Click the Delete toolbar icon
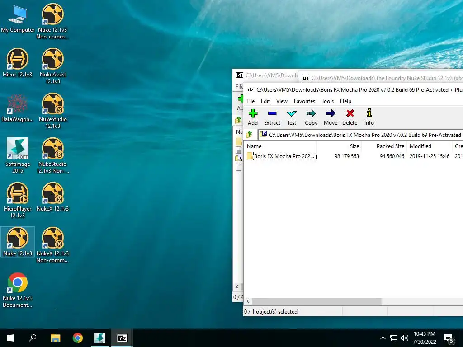 [x=350, y=117]
